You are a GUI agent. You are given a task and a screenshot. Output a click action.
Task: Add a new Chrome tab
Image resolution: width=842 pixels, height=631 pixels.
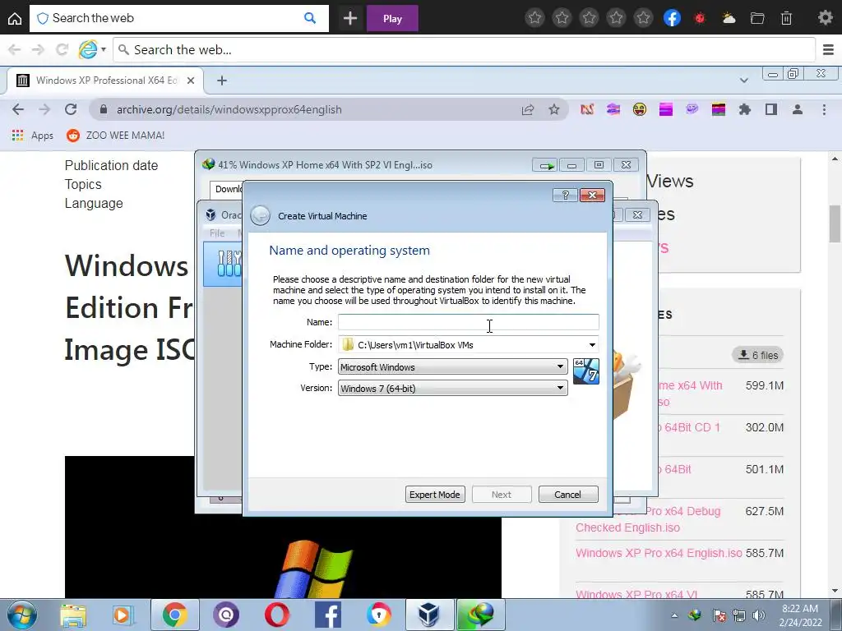(222, 81)
